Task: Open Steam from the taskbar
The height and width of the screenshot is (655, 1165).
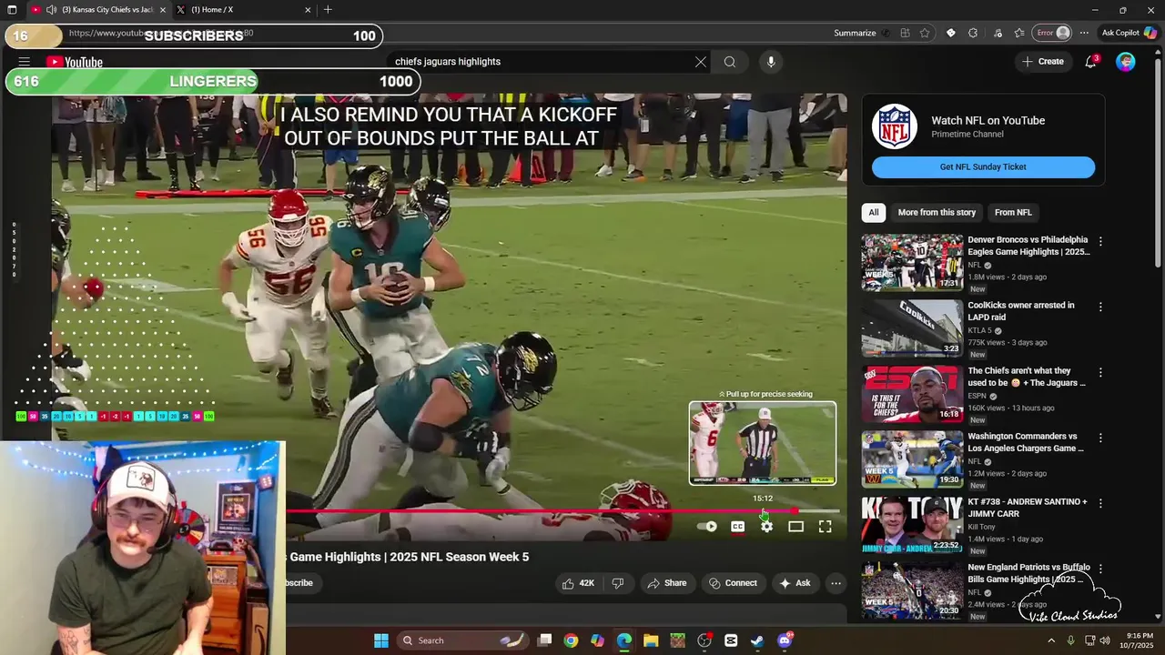Action: [757, 640]
